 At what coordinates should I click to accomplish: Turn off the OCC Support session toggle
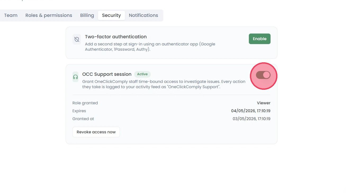click(263, 75)
